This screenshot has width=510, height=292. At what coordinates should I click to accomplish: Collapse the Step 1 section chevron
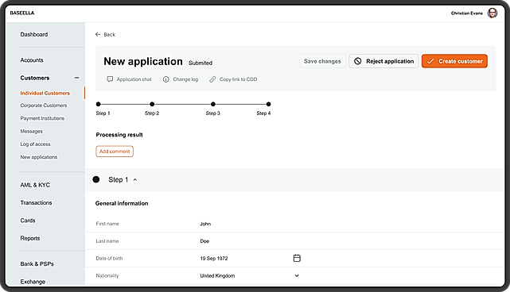(135, 180)
